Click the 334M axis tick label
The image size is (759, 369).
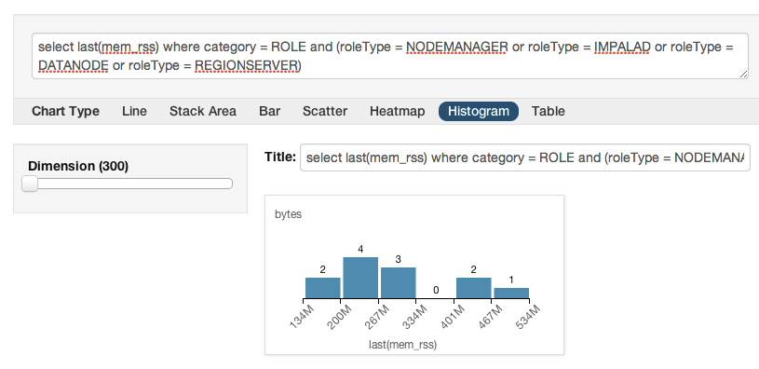415,317
